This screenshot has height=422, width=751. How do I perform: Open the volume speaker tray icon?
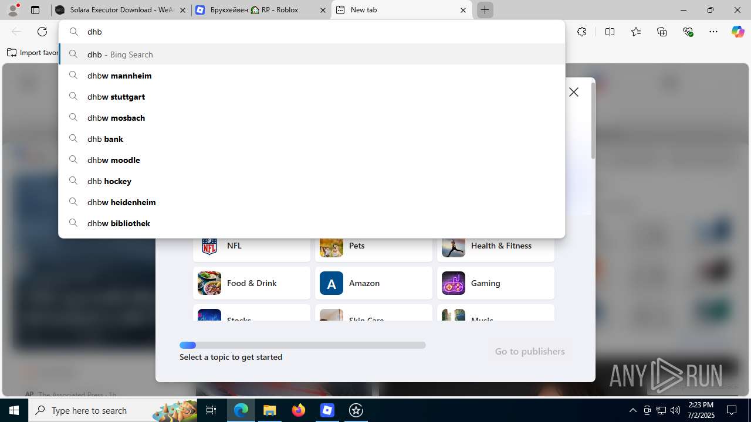[x=675, y=410]
